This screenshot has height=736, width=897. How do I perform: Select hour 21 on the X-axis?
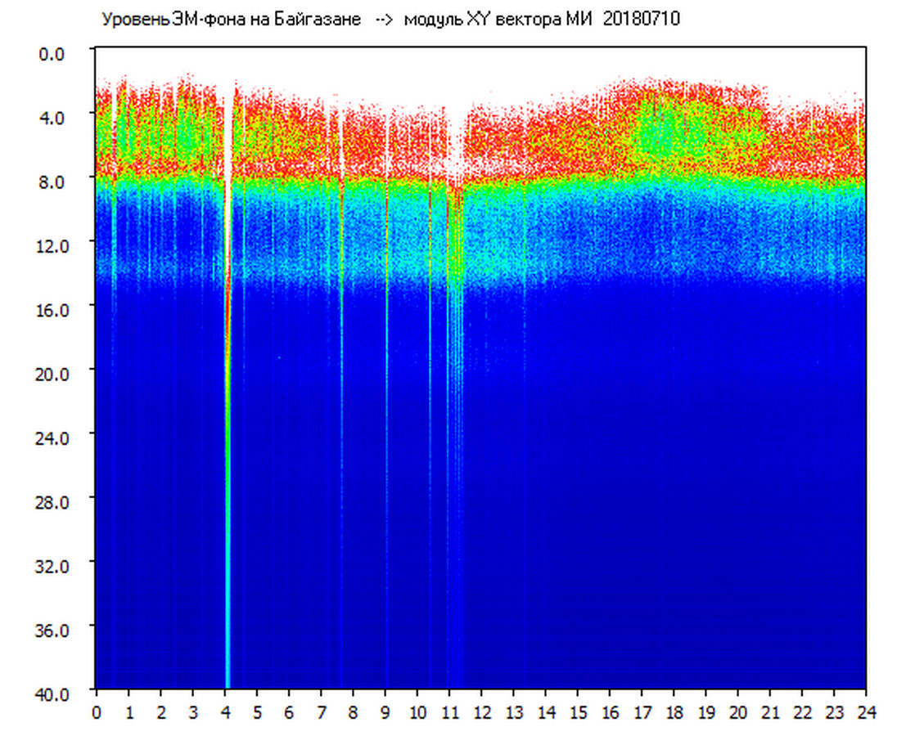[x=770, y=711]
